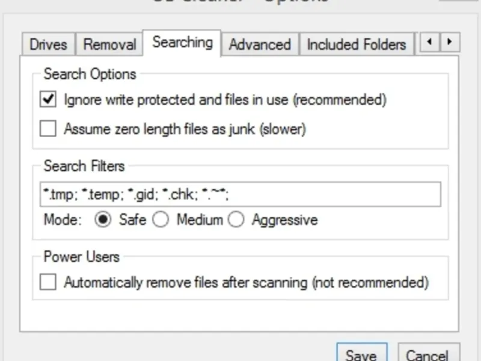The image size is (481, 361).
Task: Enable automatically remove files after scanning
Action: [48, 282]
